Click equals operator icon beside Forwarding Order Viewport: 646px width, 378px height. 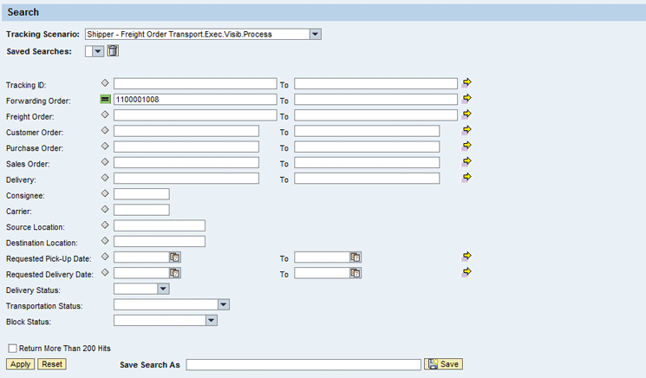pos(105,99)
